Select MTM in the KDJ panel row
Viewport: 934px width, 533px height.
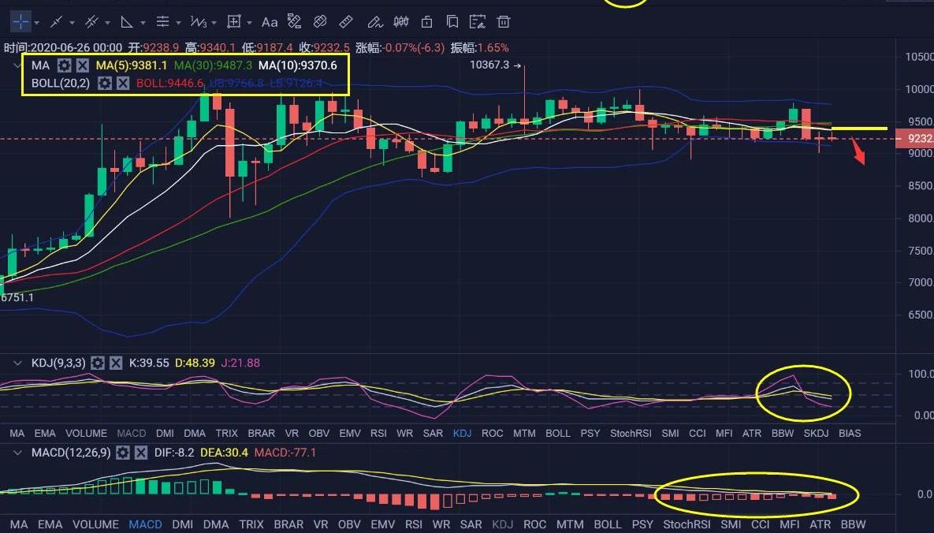coord(524,434)
